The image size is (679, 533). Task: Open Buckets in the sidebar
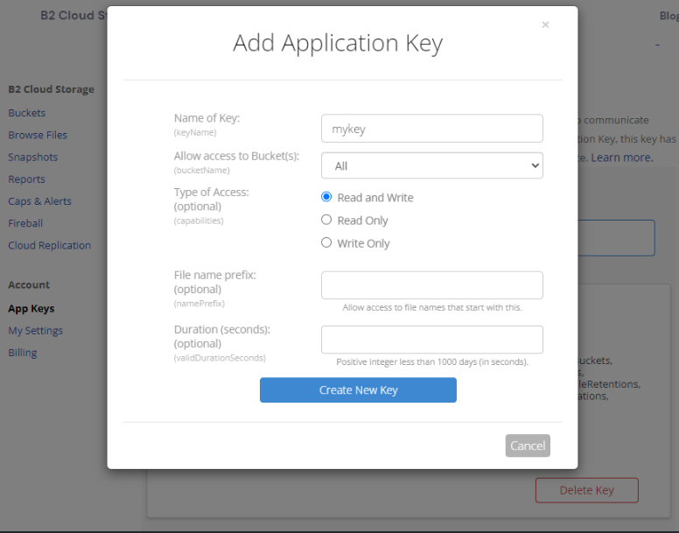27,113
